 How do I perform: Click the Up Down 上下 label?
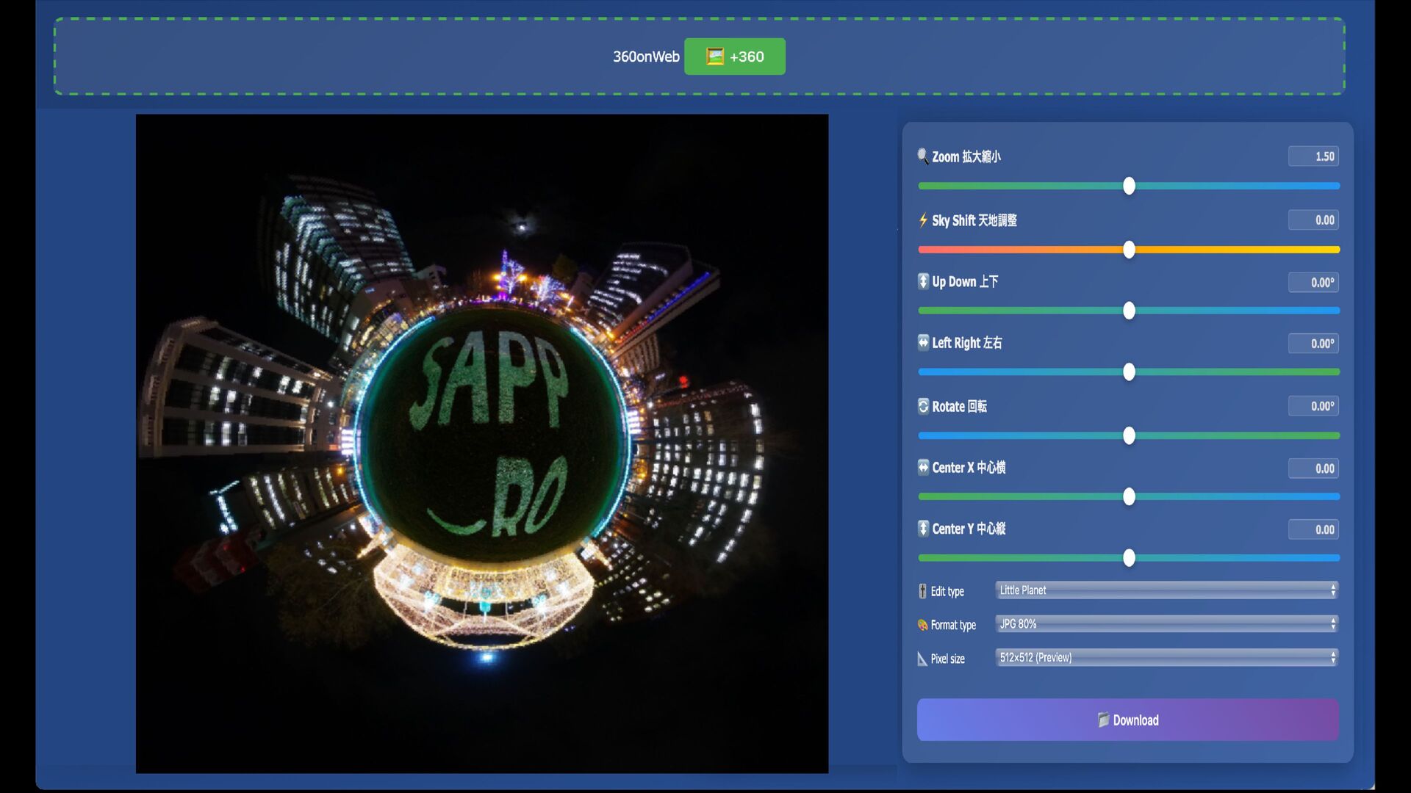[965, 281]
